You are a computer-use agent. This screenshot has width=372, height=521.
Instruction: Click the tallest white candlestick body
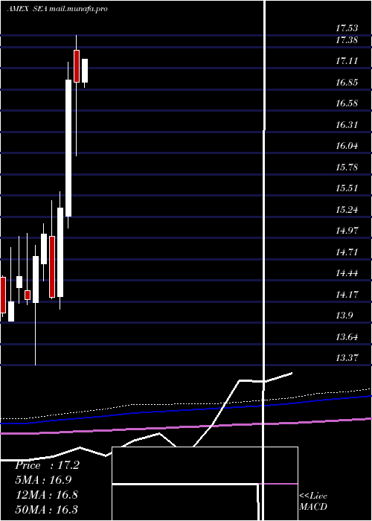pyautogui.click(x=68, y=148)
